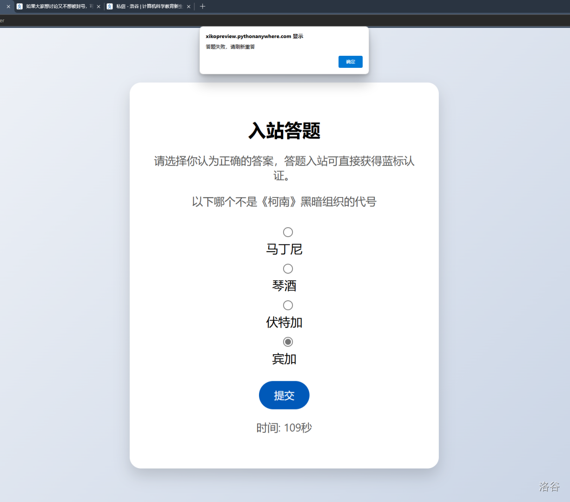The width and height of the screenshot is (570, 502).
Task: Submit the quiz with the 提交 button
Action: pyautogui.click(x=284, y=395)
